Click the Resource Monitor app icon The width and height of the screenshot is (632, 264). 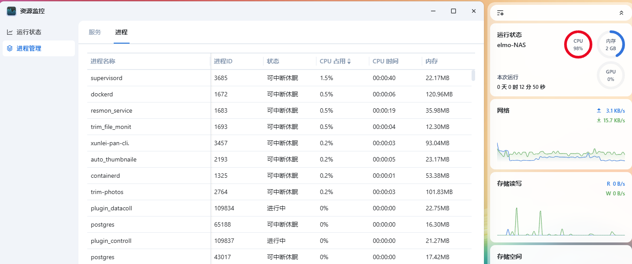(x=11, y=11)
